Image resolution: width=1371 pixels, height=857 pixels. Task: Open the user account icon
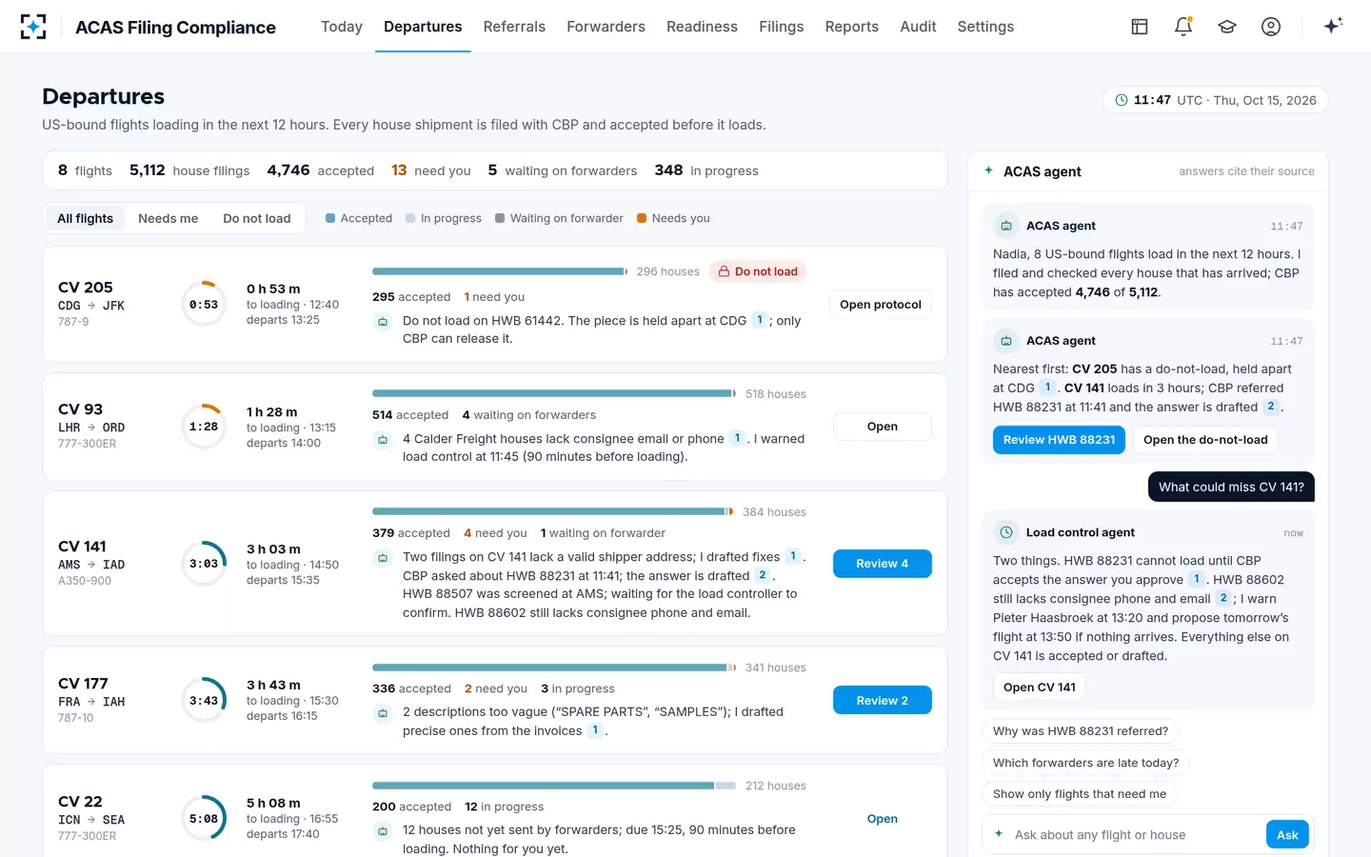pos(1271,27)
